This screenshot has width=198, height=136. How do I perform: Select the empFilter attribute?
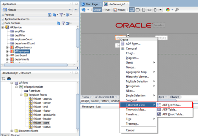click(x=20, y=31)
